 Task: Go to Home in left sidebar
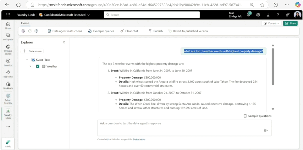(8, 25)
